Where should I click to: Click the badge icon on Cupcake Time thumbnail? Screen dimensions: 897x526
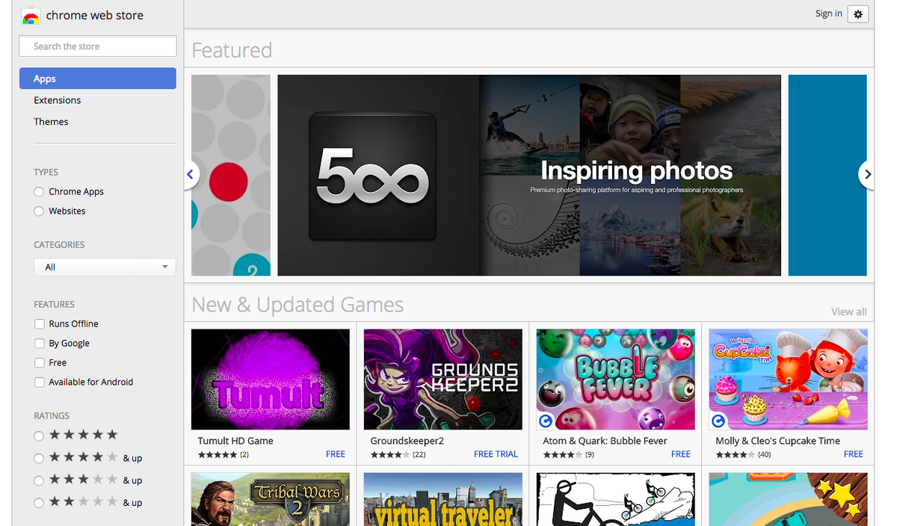[x=718, y=421]
